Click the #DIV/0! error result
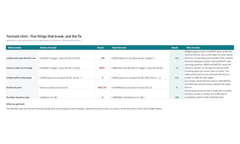This screenshot has height=144, width=240. (102, 88)
